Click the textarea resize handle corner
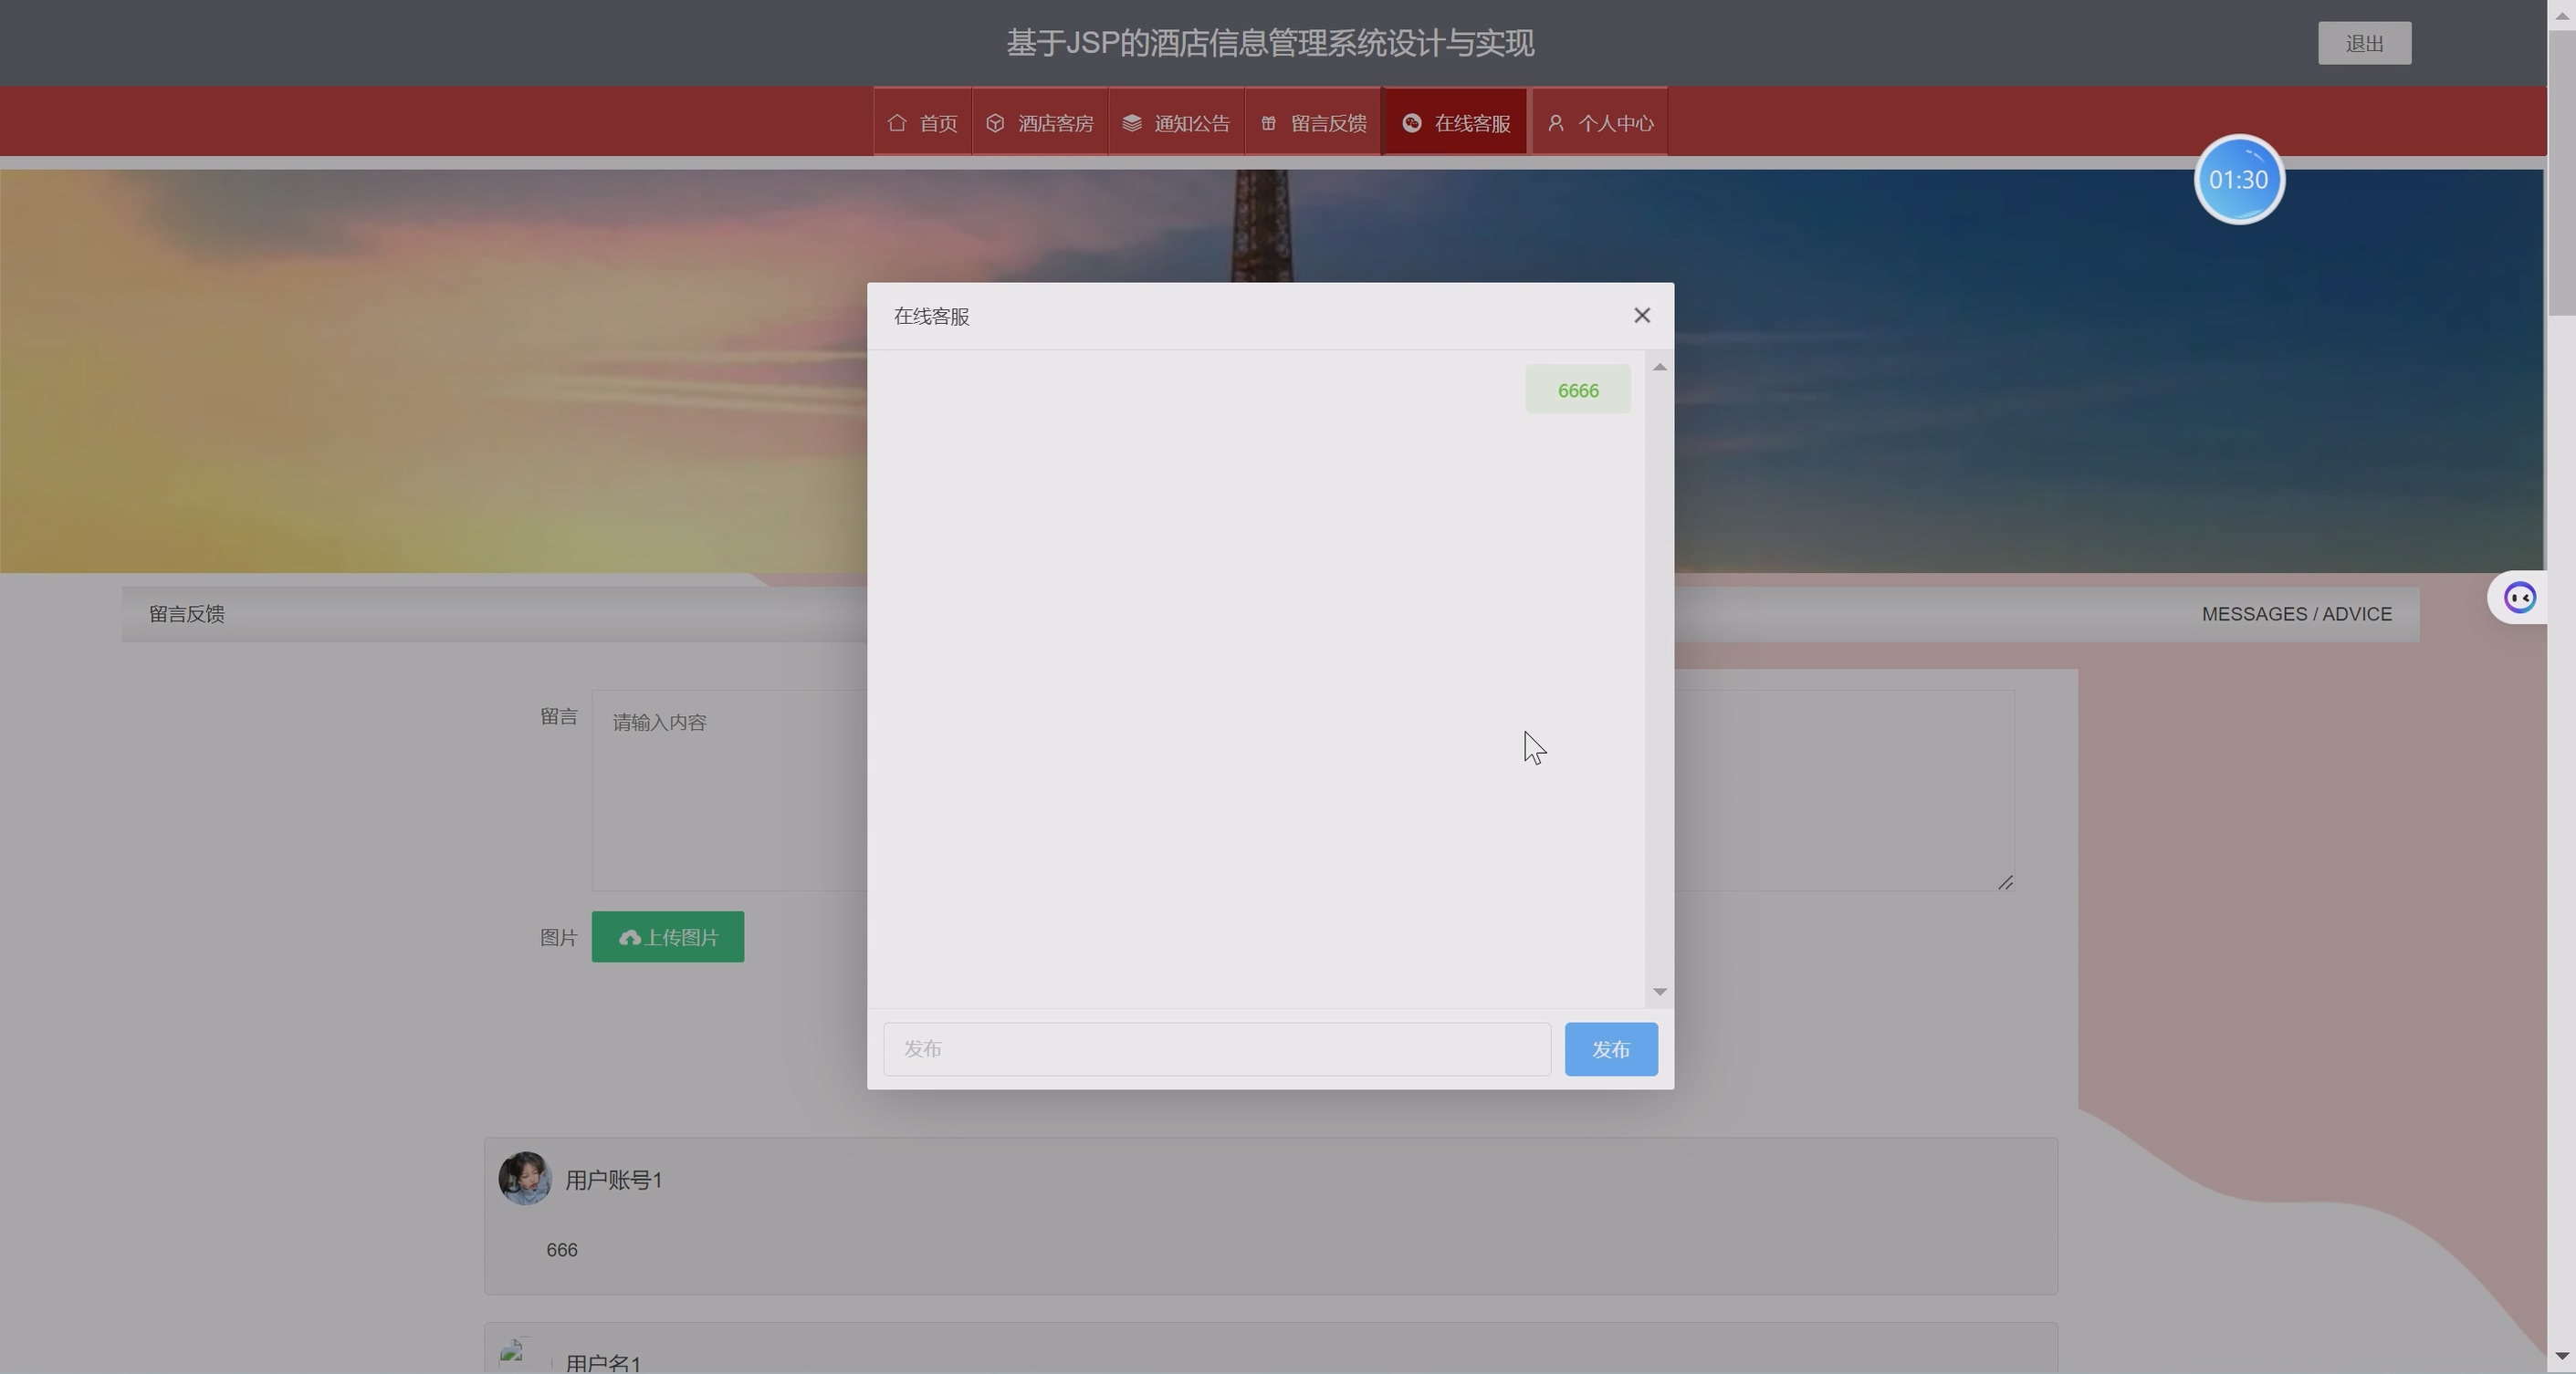This screenshot has width=2576, height=1374. [2005, 882]
